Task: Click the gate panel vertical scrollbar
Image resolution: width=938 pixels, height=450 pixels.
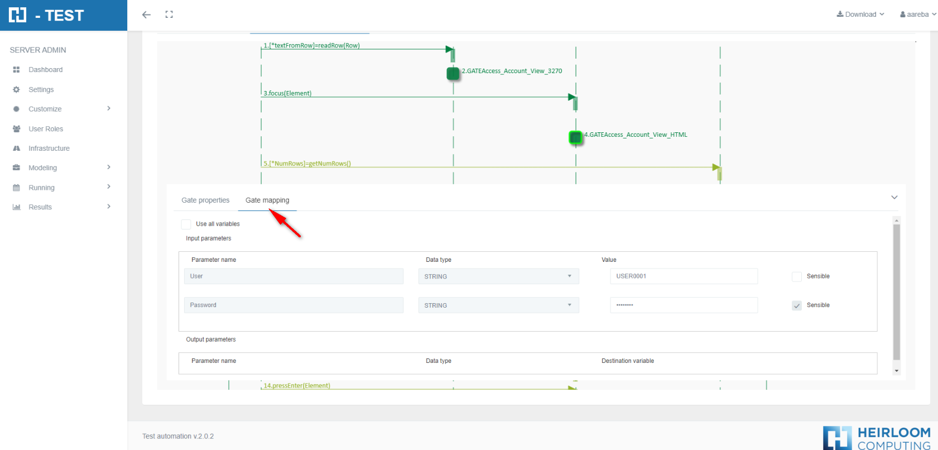Action: 897,290
